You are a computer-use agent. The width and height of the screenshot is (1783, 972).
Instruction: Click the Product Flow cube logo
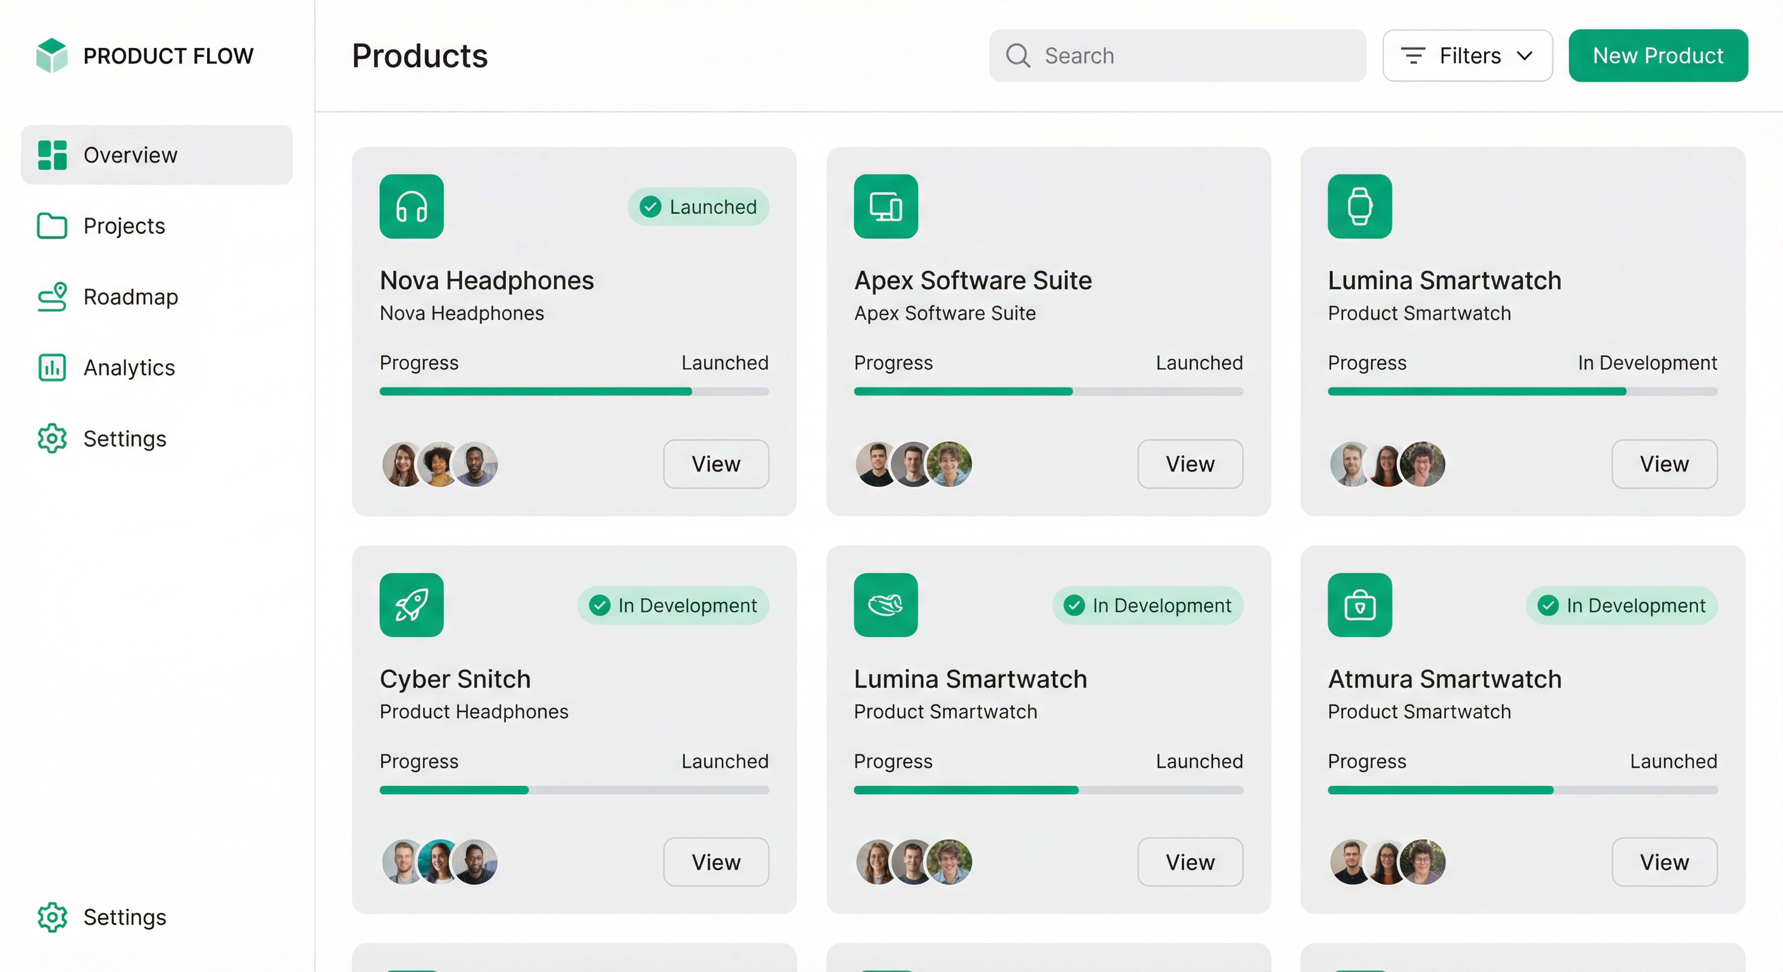point(52,55)
